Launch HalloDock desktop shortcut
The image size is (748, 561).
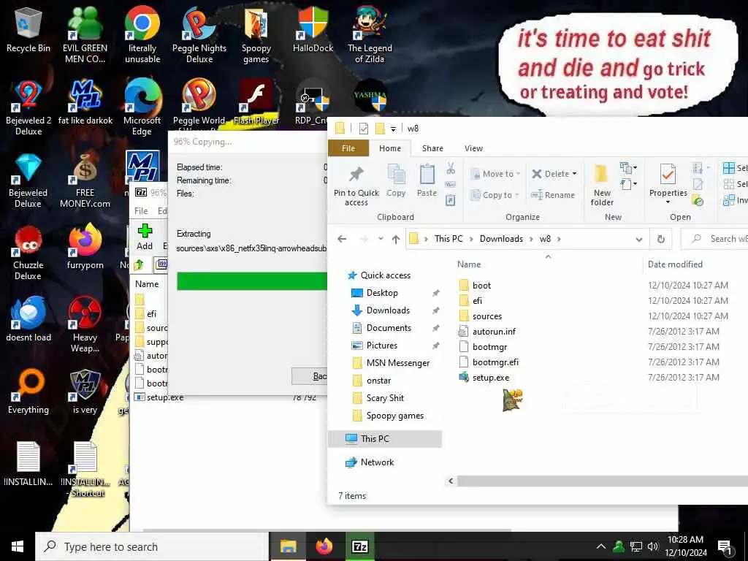313,29
